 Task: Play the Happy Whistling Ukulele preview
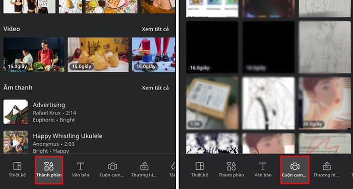(16, 142)
